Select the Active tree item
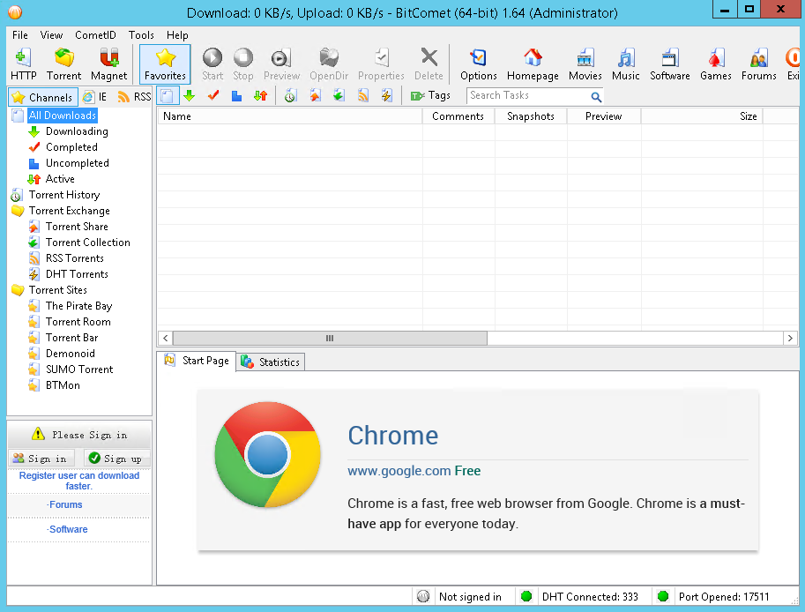 point(60,179)
